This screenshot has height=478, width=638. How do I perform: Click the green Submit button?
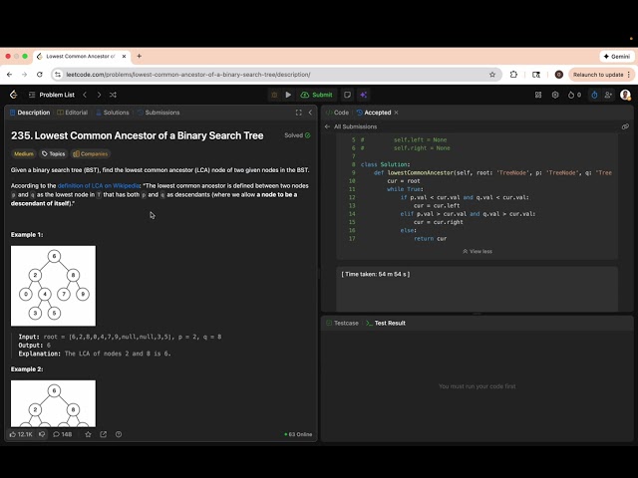(x=318, y=95)
